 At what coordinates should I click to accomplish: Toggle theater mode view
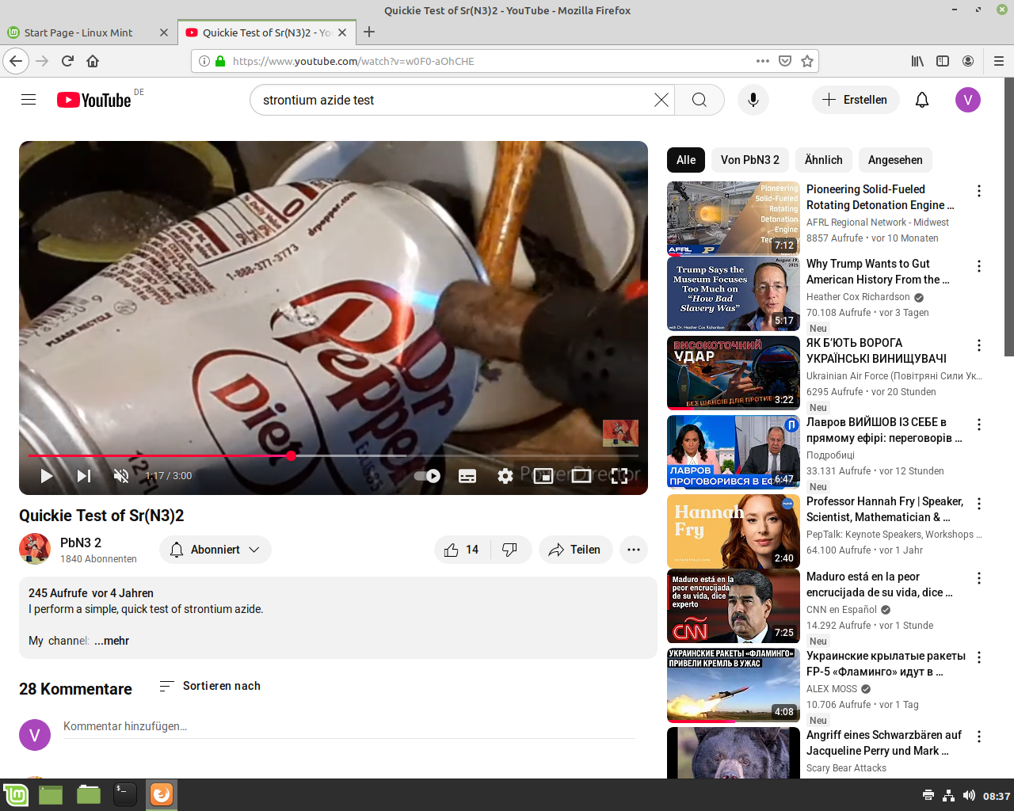(x=581, y=476)
